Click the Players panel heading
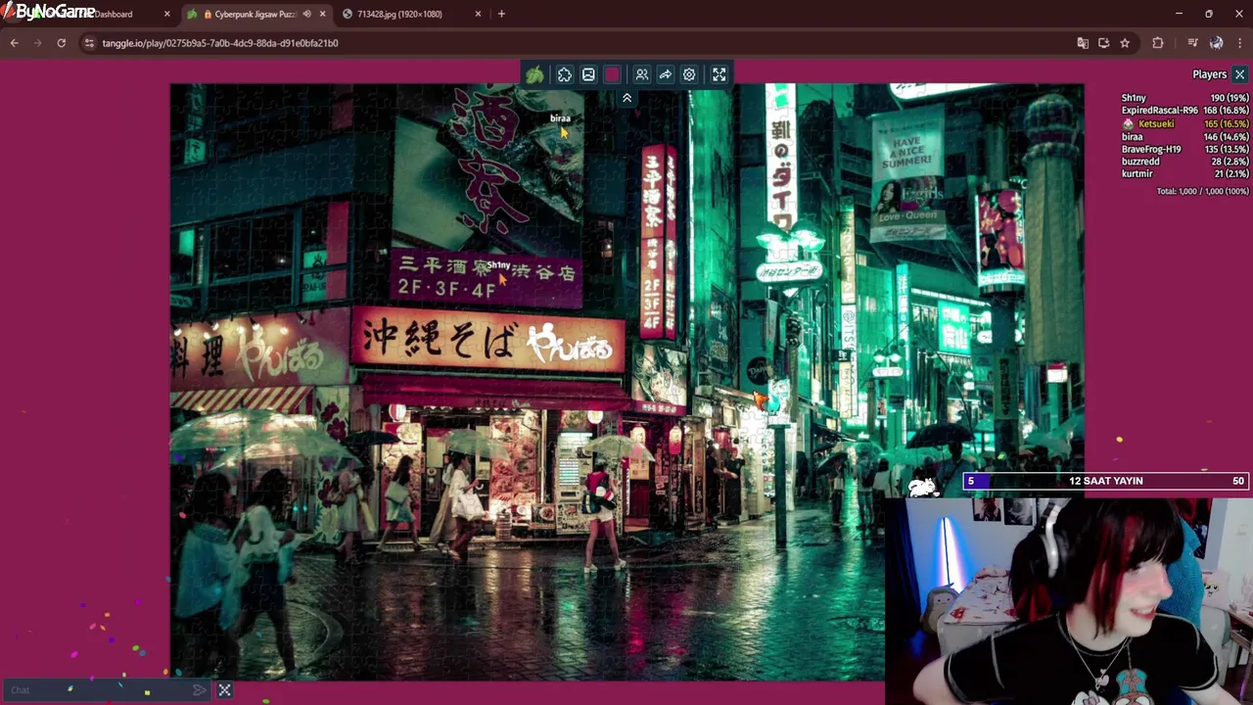The image size is (1253, 705). 1209,74
